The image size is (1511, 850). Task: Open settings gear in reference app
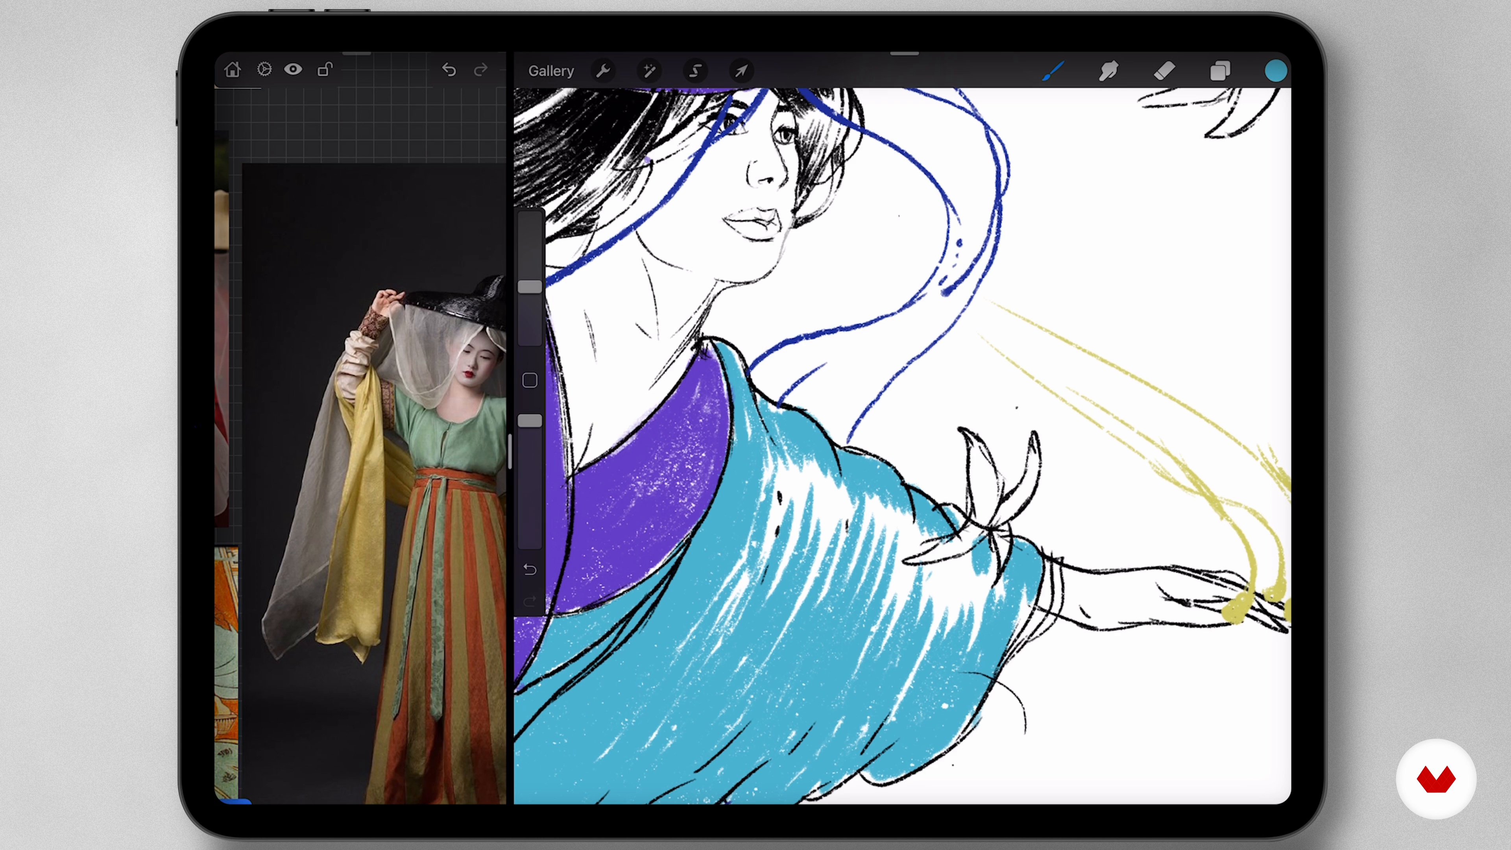tap(264, 70)
